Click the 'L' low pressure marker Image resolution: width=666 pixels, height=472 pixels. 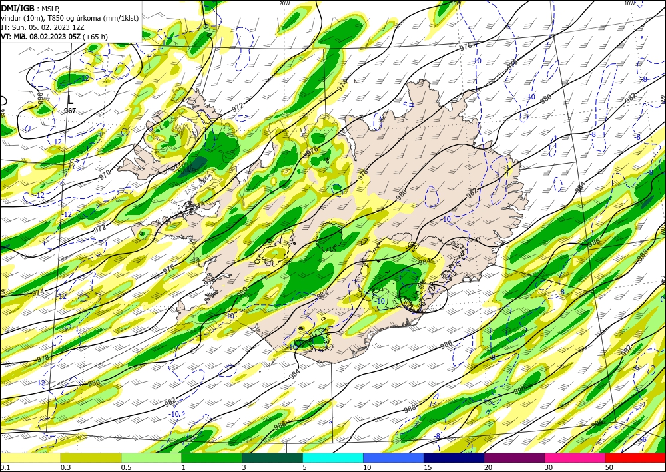(x=71, y=100)
